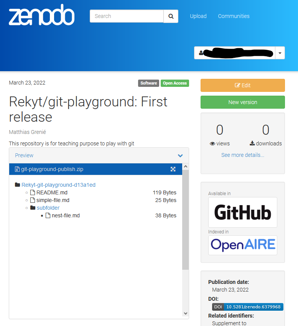Click the downloads arrow icon
Image resolution: width=298 pixels, height=326 pixels.
point(252,143)
